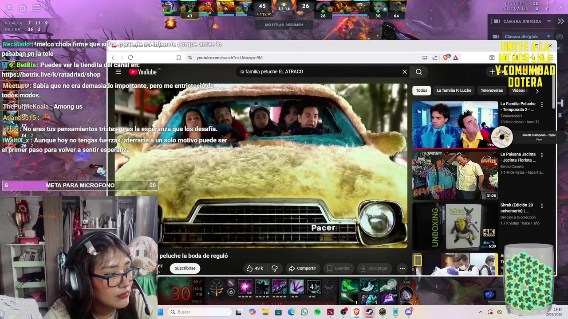This screenshot has height=319, width=568.
Task: Click MOSTRAR RESUMEN in the Dota scoreboard
Action: 284,25
